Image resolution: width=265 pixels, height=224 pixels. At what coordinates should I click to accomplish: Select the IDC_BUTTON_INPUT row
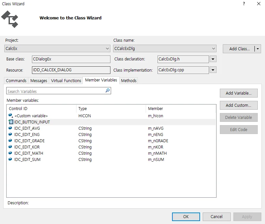[x=111, y=122]
